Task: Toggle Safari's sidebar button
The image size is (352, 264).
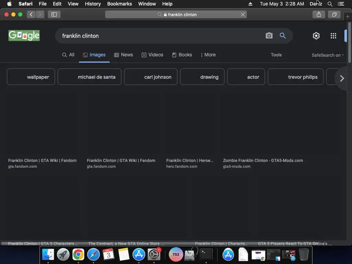Action: pos(54,14)
